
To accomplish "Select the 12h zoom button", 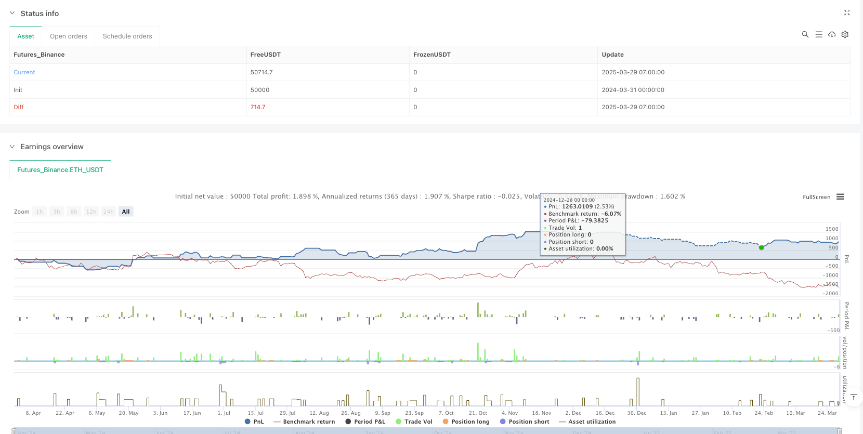I will click(91, 212).
